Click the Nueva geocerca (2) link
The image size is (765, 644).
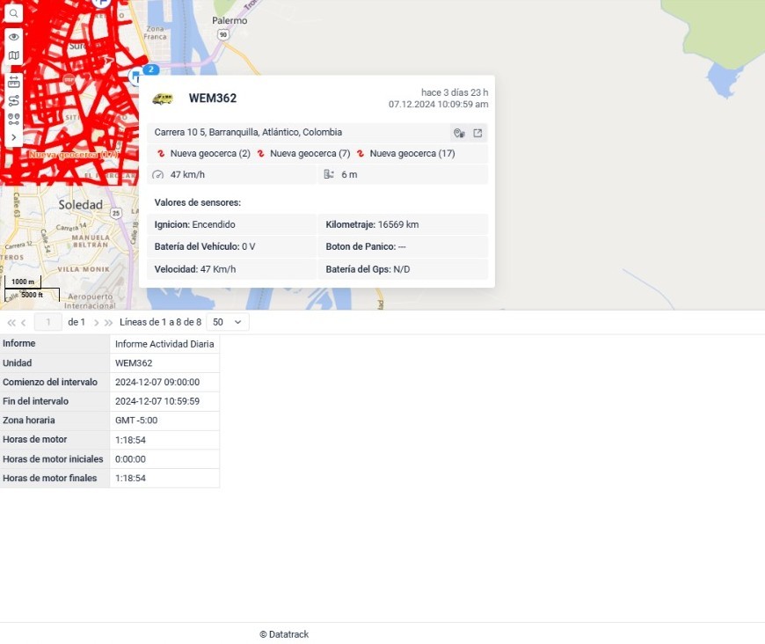(210, 153)
